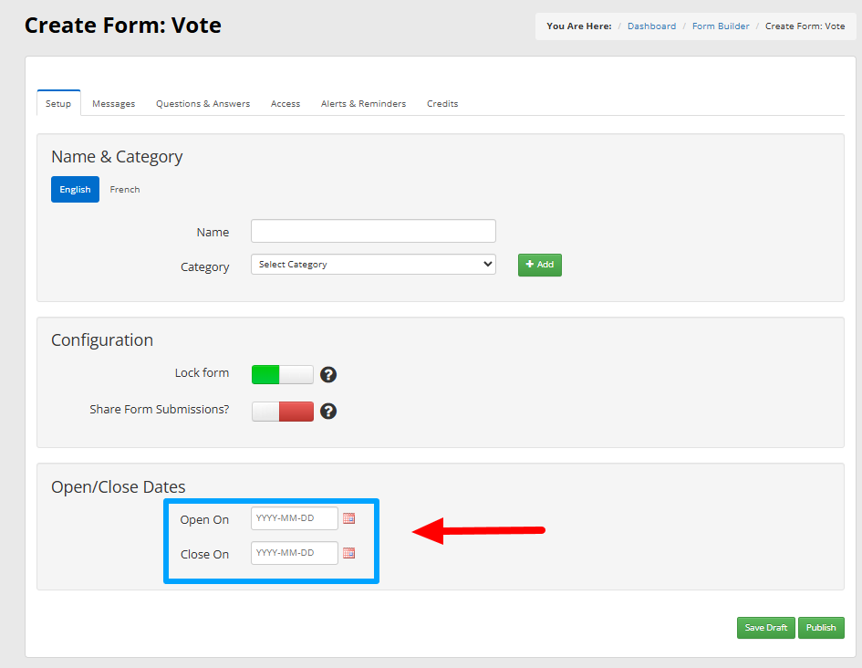
Task: Click the Save Draft button
Action: tap(766, 627)
